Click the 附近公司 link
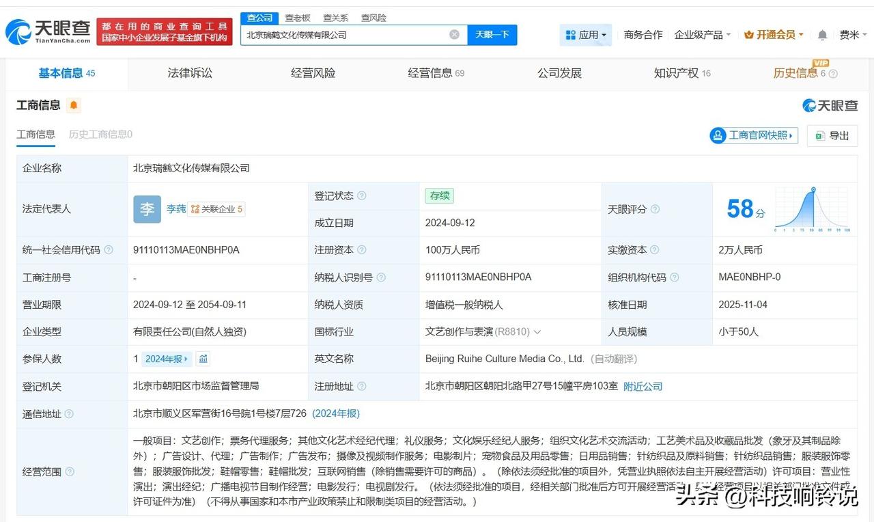 pos(643,387)
